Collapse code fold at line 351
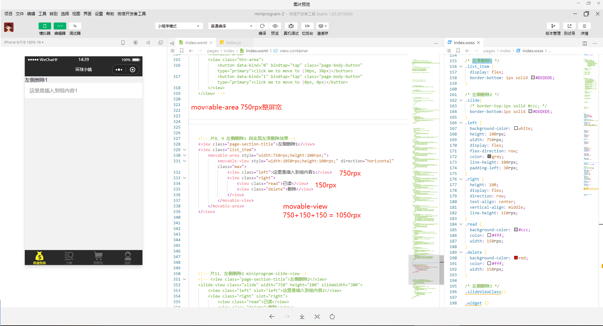The width and height of the screenshot is (603, 326). coord(184,279)
